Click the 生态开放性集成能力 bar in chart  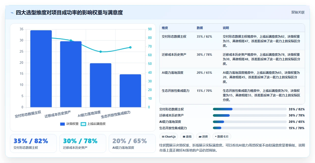click(x=130, y=91)
